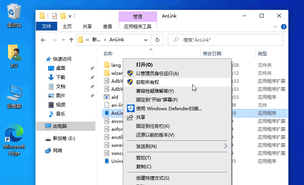Click the Properties quick access toolbar icon
The image size is (304, 185).
pos(55,16)
